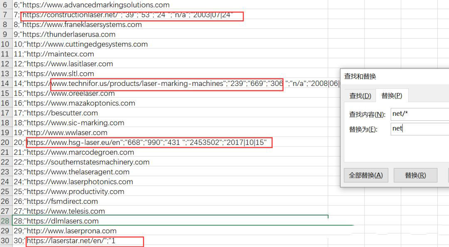Image resolution: width=449 pixels, height=247 pixels.
Task: Select row header 10
Action: point(5,44)
